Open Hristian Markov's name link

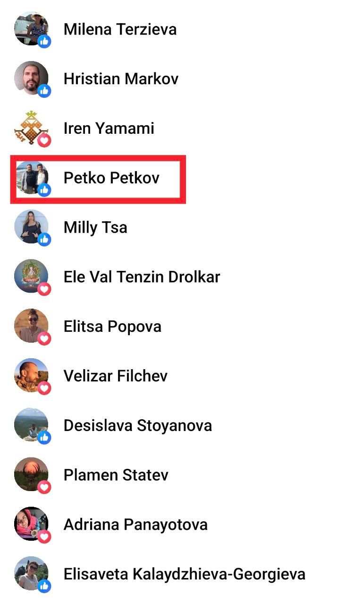tap(121, 78)
